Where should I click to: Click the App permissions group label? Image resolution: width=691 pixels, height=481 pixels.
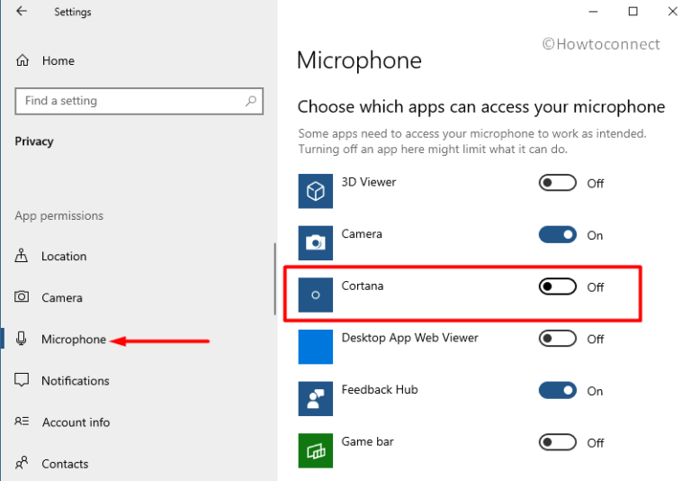[x=59, y=215]
